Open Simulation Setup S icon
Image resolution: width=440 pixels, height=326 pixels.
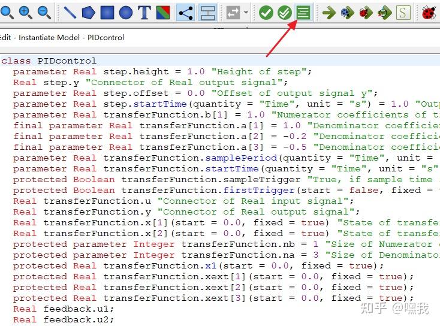403,13
